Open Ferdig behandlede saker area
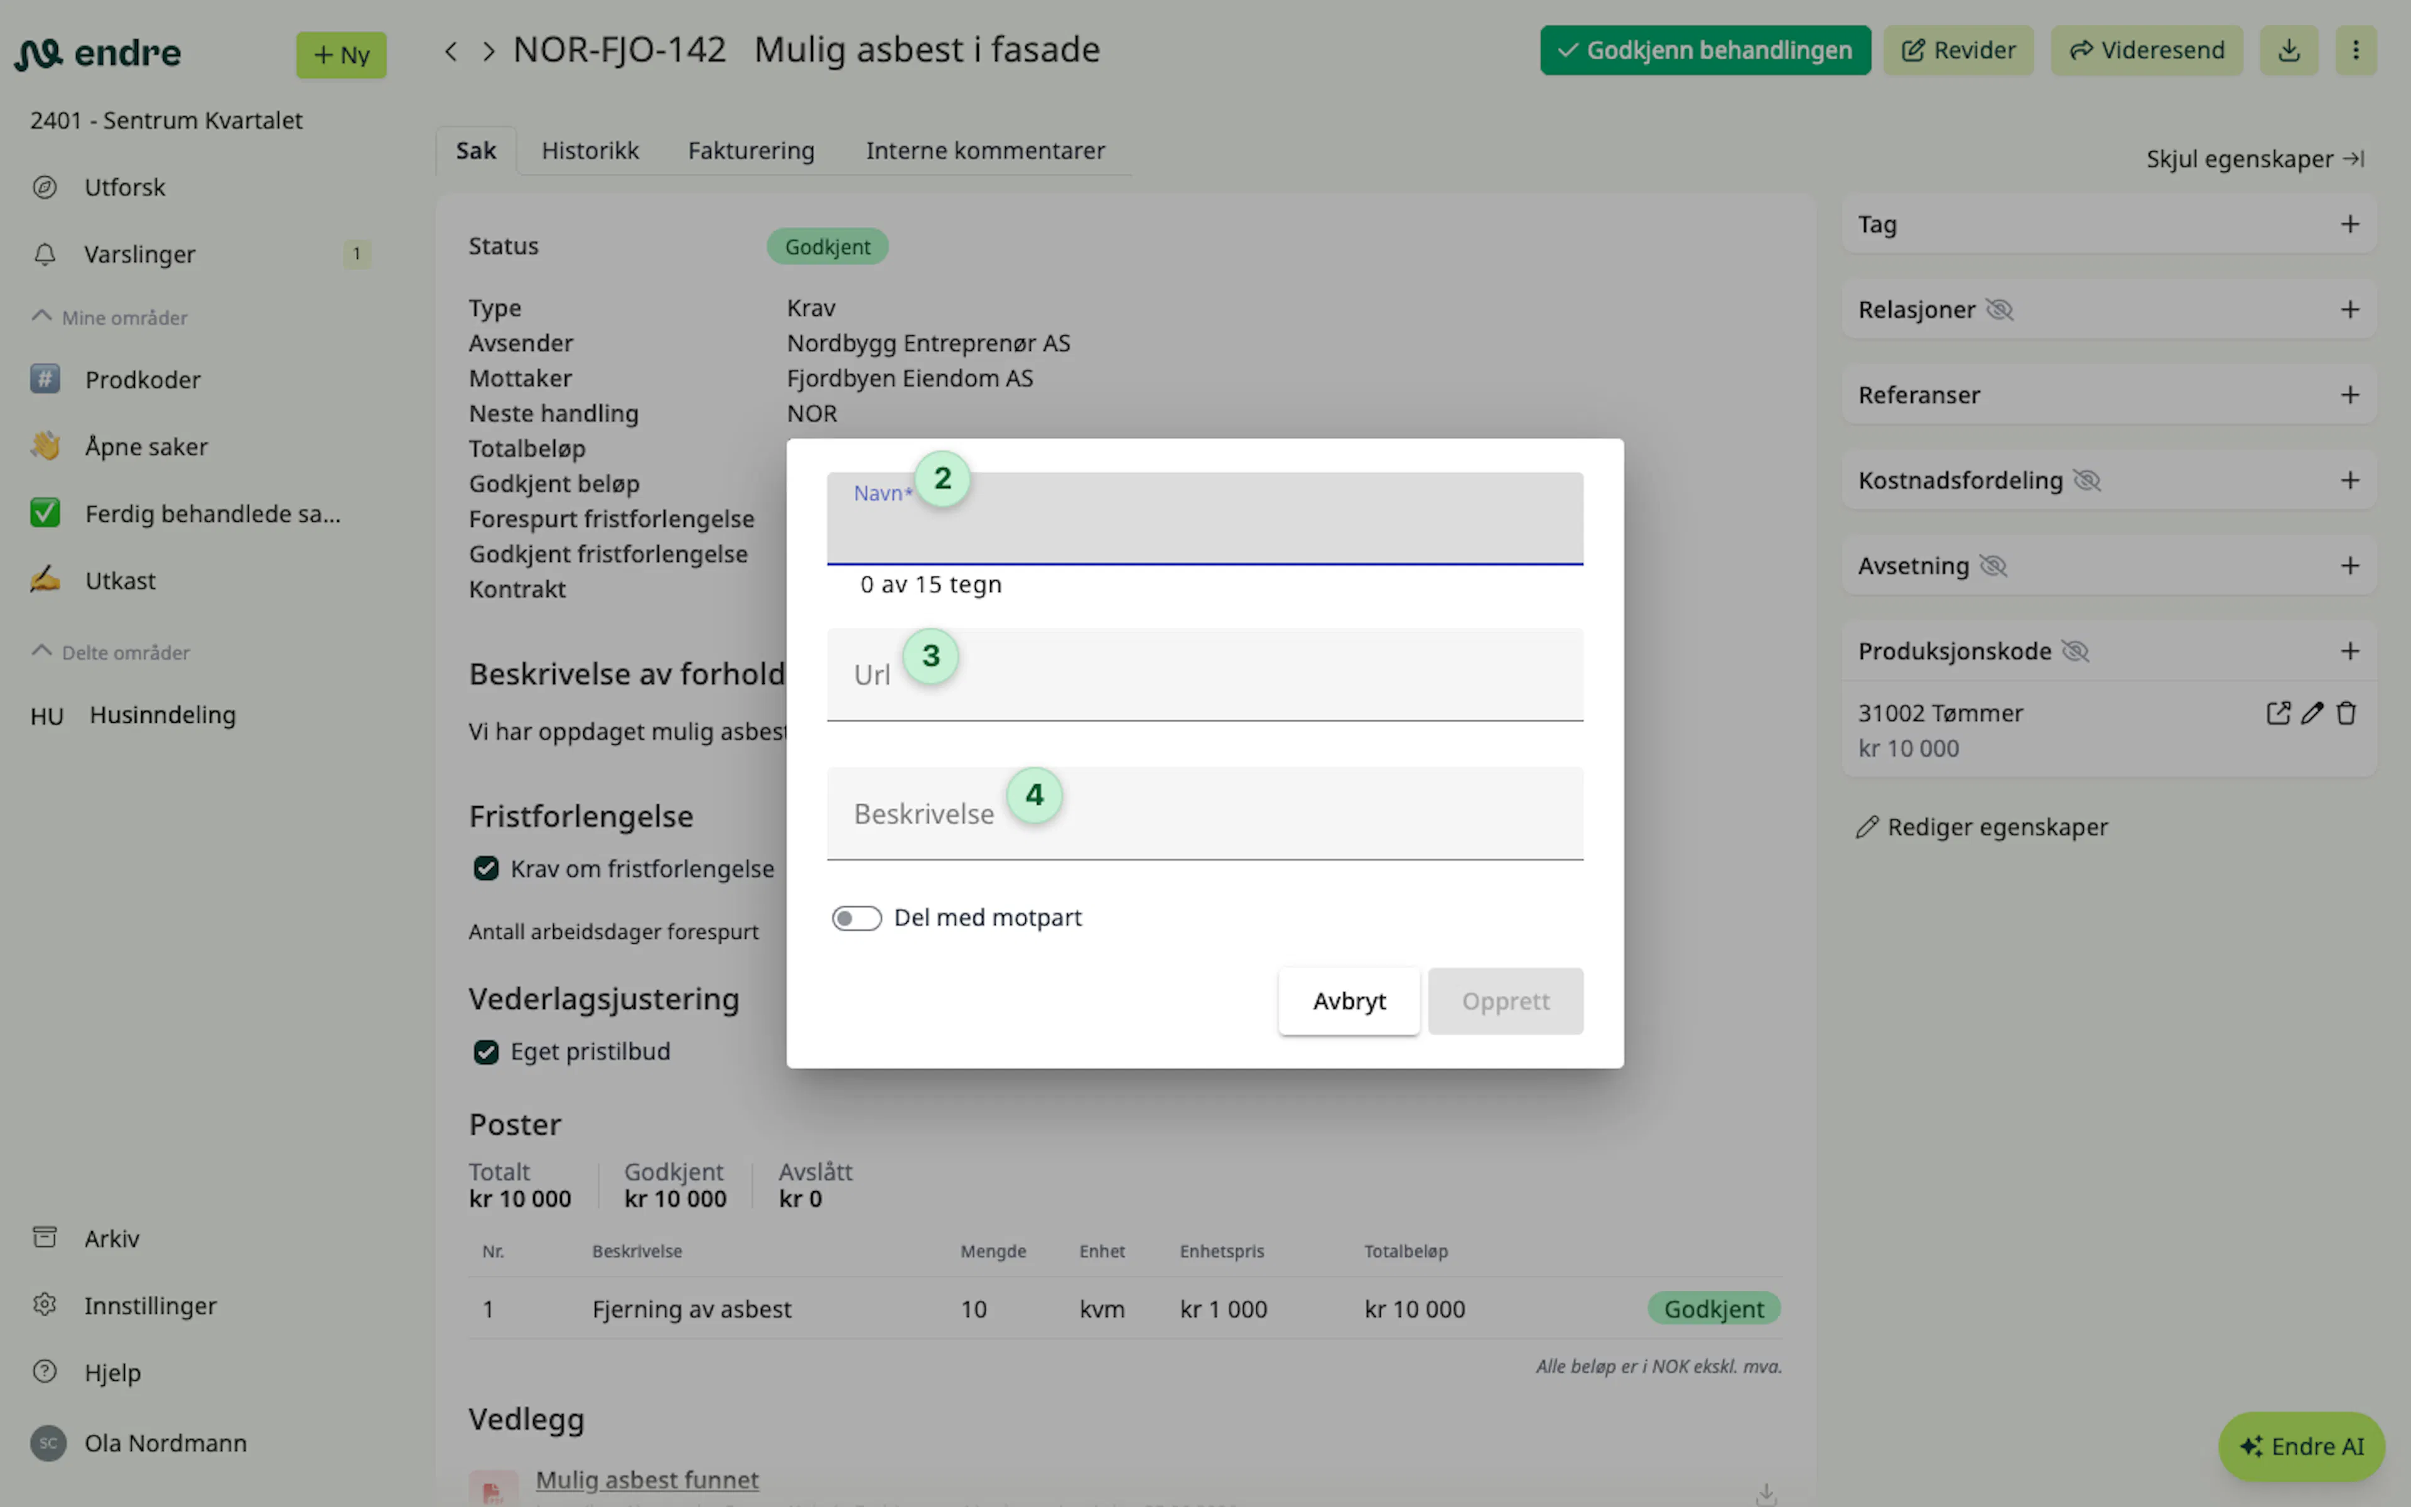Screen dimensions: 2411x1507 [x=212, y=513]
